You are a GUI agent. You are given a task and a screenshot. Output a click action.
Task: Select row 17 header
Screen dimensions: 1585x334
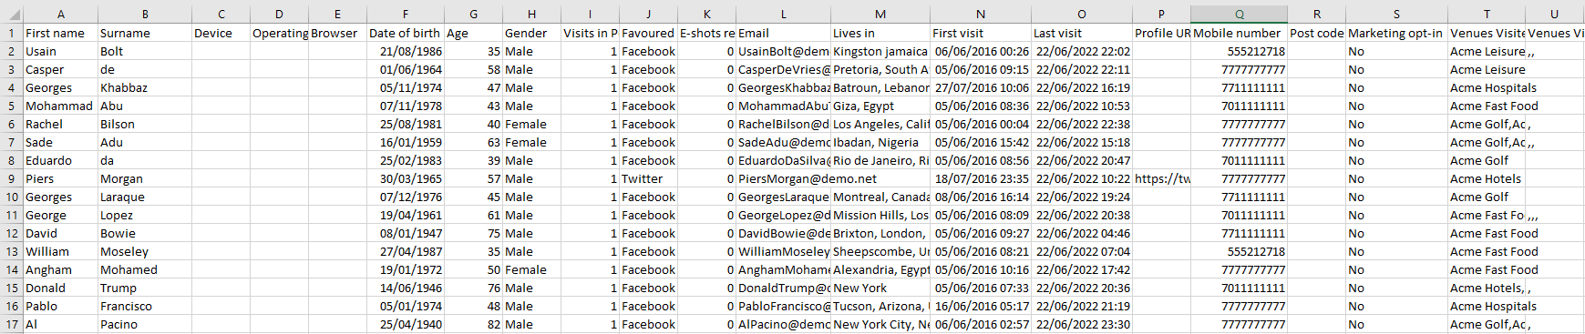point(11,324)
